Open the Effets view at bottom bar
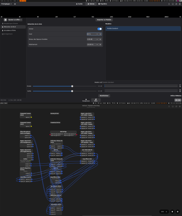This screenshot has width=182, height=216. coord(96,100)
